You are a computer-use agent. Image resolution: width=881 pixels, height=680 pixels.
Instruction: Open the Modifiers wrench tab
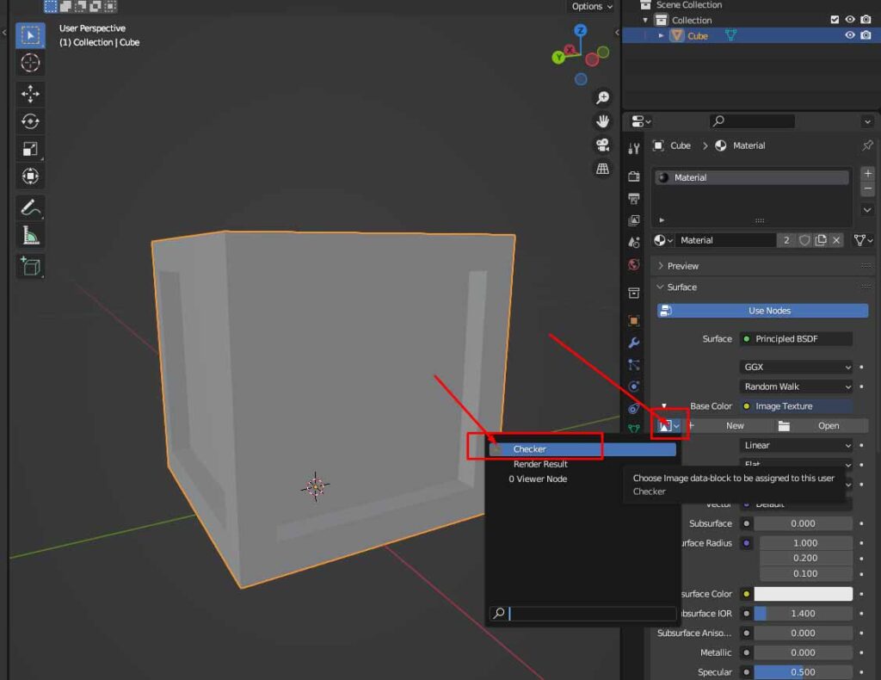pyautogui.click(x=634, y=343)
